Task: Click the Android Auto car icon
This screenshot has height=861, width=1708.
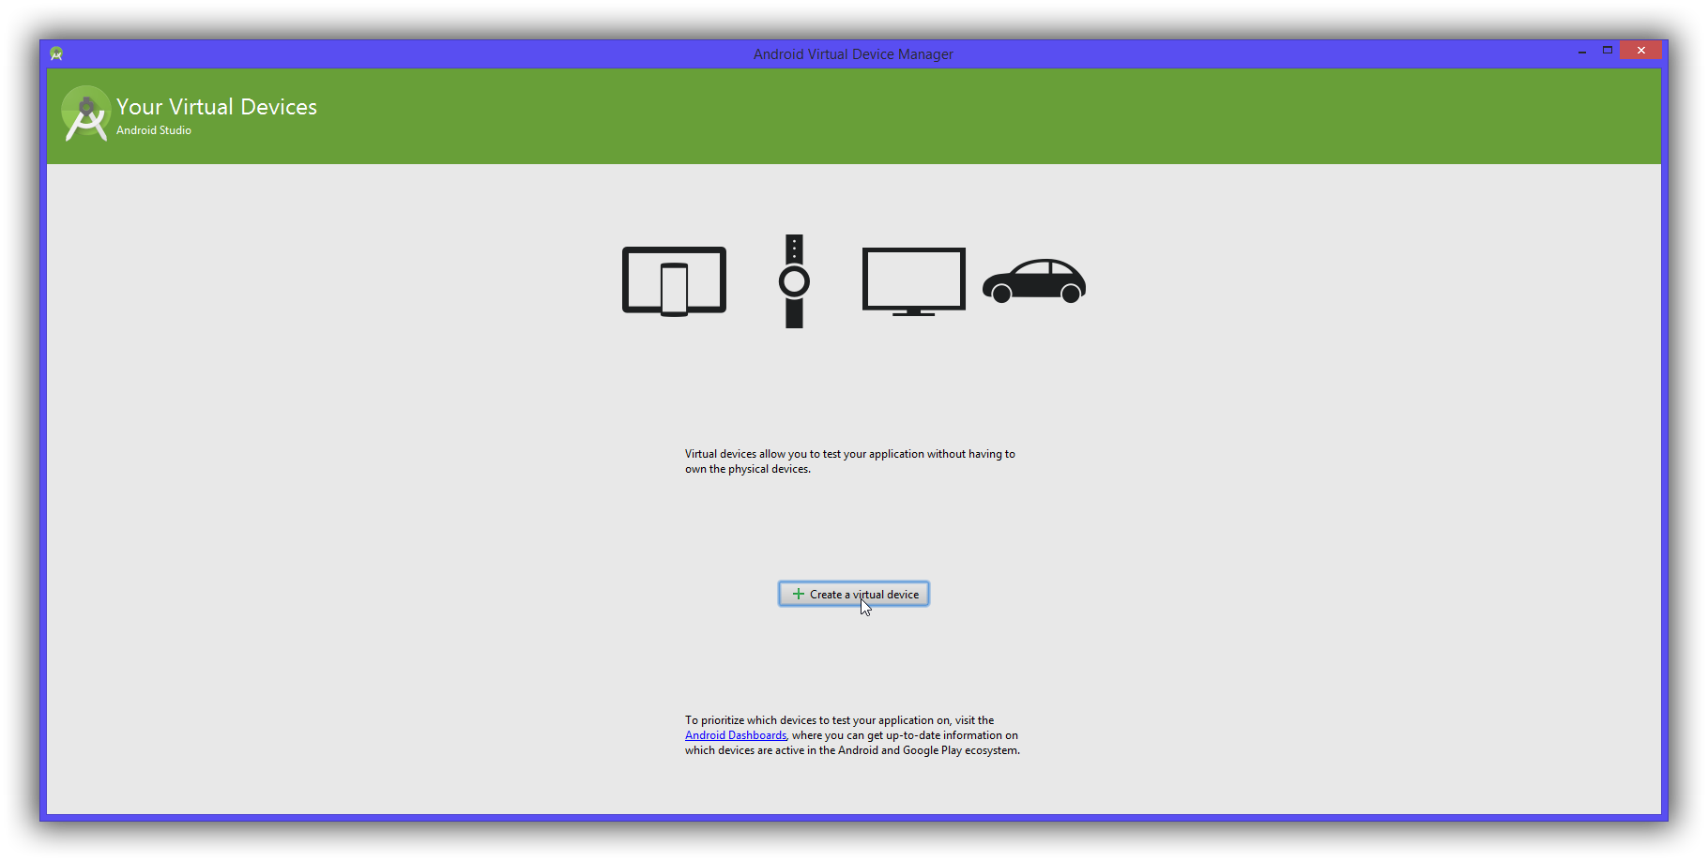Action: [1034, 280]
